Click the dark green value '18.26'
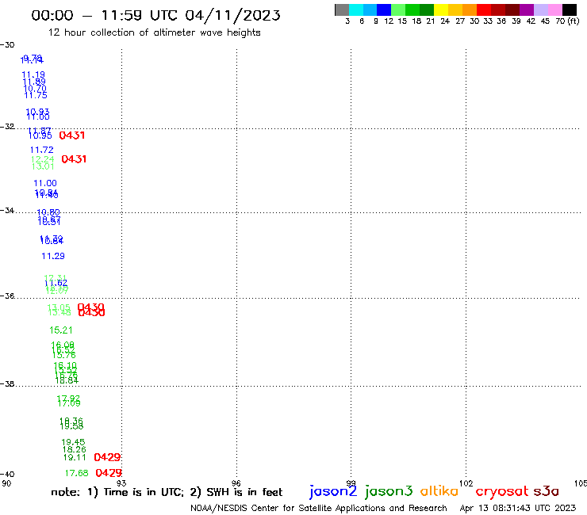 point(74,449)
